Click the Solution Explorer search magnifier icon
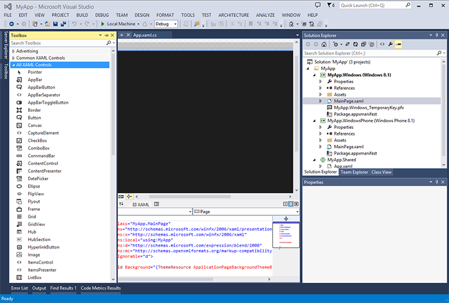This screenshot has height=303, width=449. pyautogui.click(x=439, y=53)
